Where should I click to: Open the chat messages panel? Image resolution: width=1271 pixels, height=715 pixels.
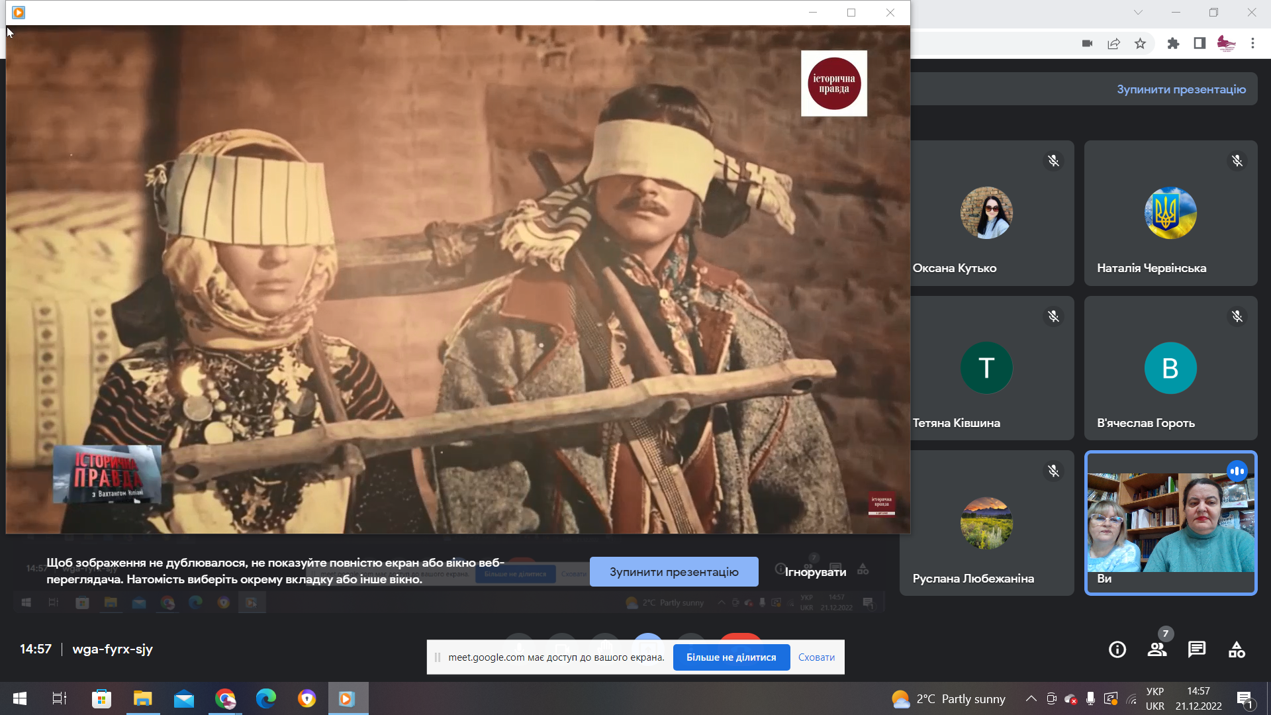point(1197,649)
